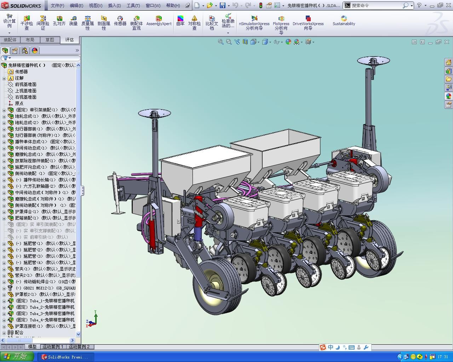This screenshot has width=453, height=362.
Task: Expand the 地轮总成<1> tree node
Action: pos(4,116)
